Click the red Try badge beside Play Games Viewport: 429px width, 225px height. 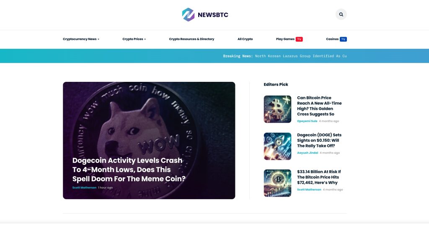pyautogui.click(x=299, y=39)
